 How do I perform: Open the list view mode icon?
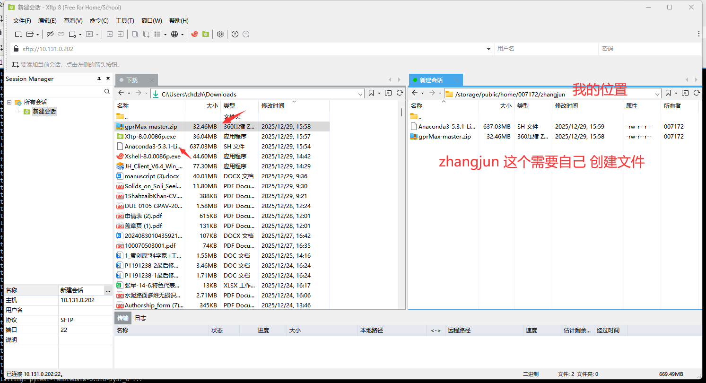click(157, 34)
